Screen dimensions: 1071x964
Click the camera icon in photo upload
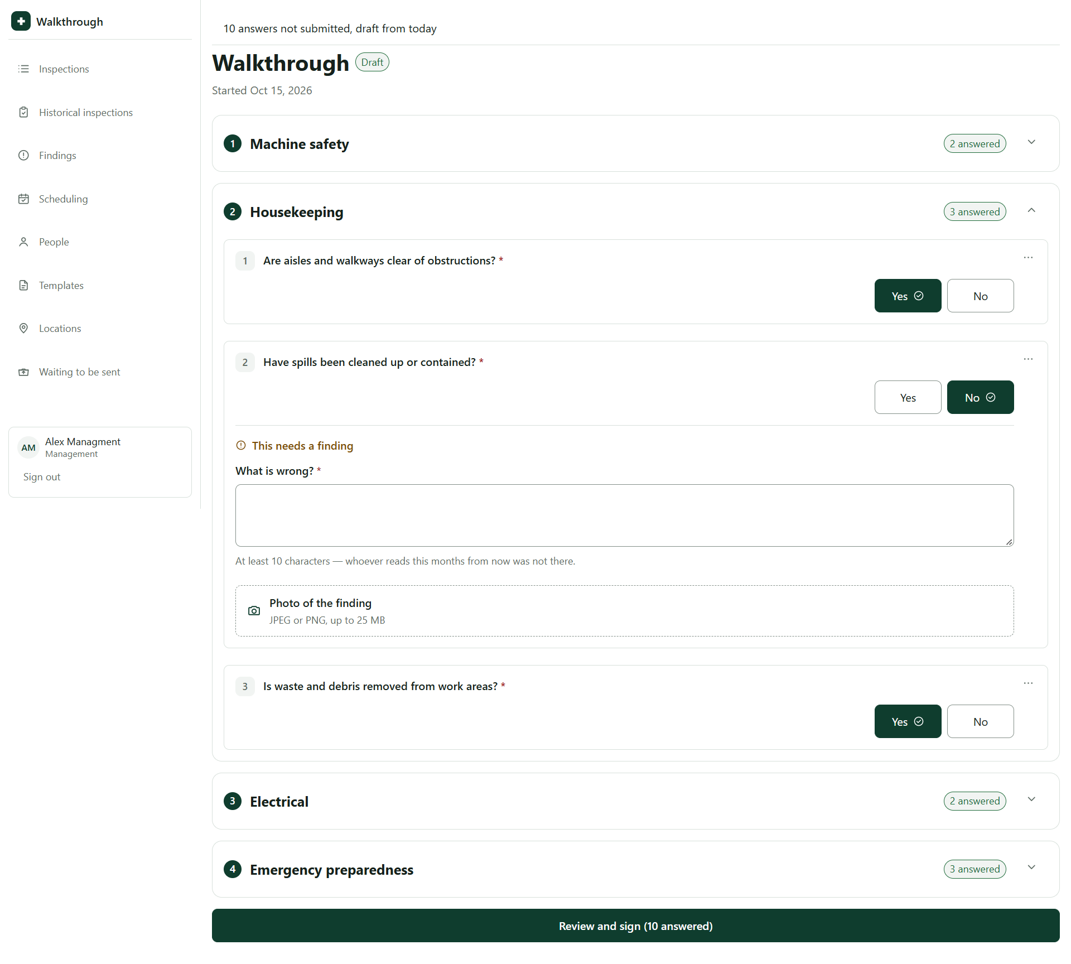click(254, 611)
